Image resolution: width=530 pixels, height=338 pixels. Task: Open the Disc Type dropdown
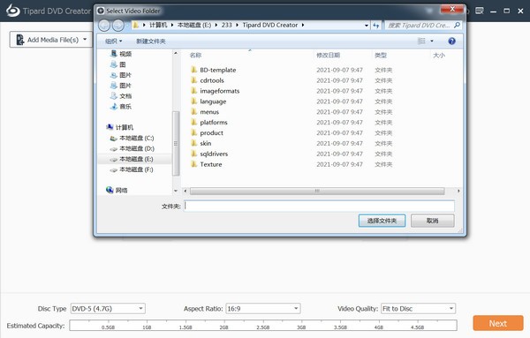pyautogui.click(x=108, y=309)
